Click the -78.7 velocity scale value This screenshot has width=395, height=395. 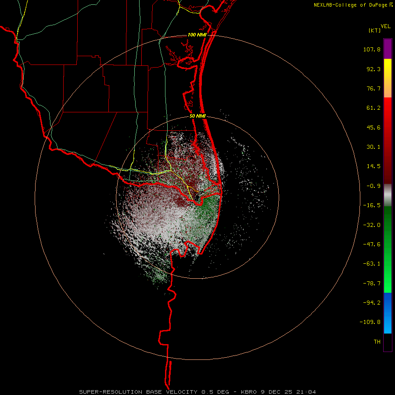pos(372,284)
